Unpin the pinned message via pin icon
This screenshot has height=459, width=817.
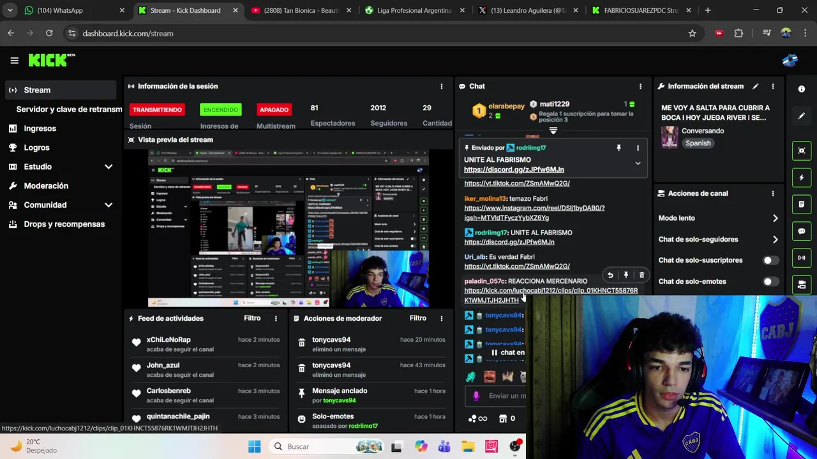coord(618,148)
